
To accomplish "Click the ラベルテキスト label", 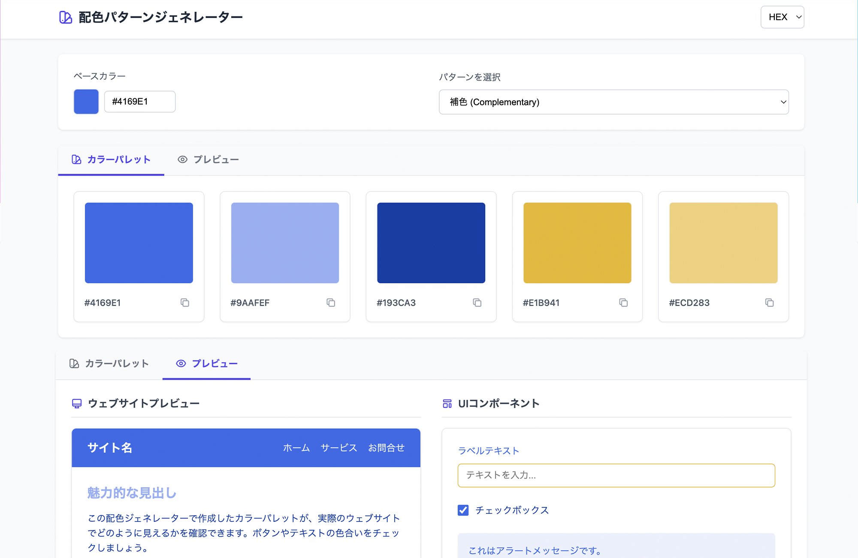I will (x=489, y=451).
